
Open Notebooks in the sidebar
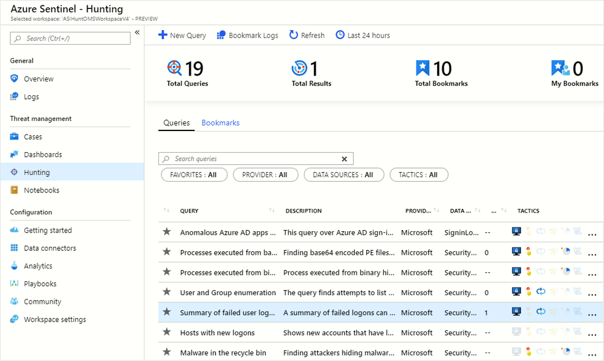tap(42, 190)
